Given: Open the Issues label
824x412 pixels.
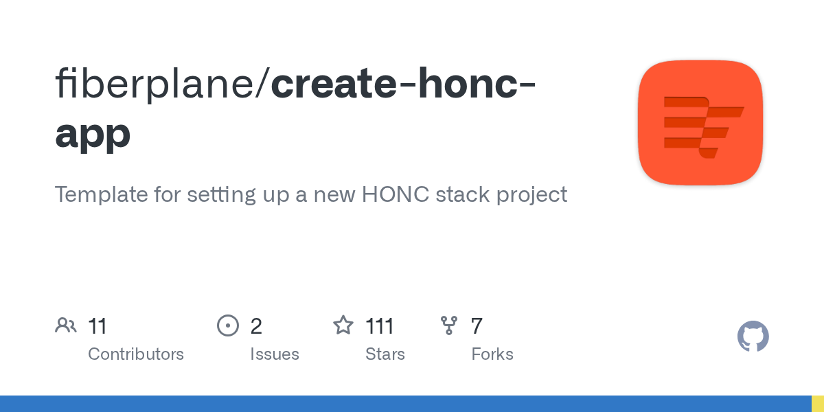Looking at the screenshot, I should pos(275,354).
